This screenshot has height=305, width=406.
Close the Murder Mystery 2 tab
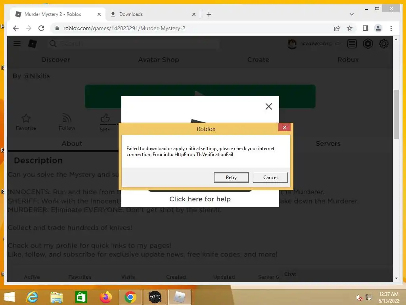coord(99,15)
